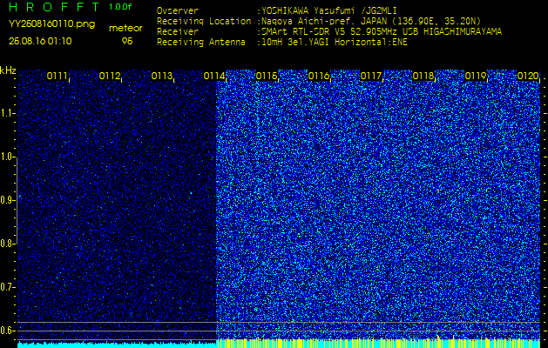Click the cyan signal level bar at bottom left

click(x=117, y=345)
